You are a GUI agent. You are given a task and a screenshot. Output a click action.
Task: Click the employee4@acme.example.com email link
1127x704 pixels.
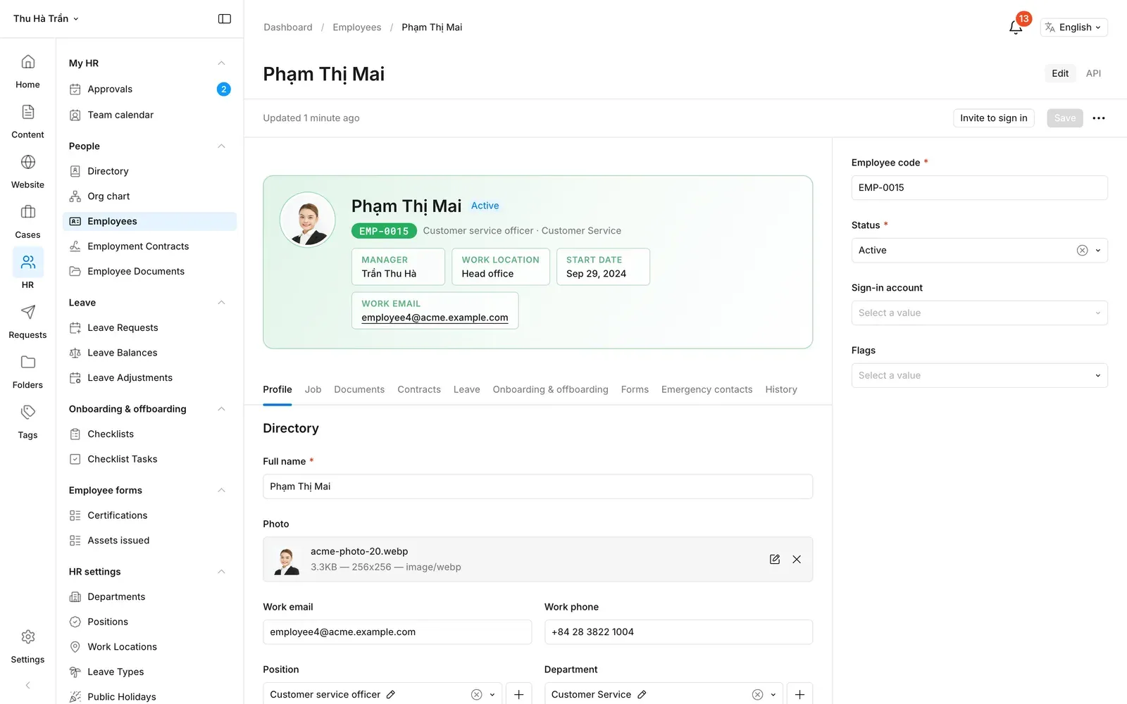[x=435, y=318]
